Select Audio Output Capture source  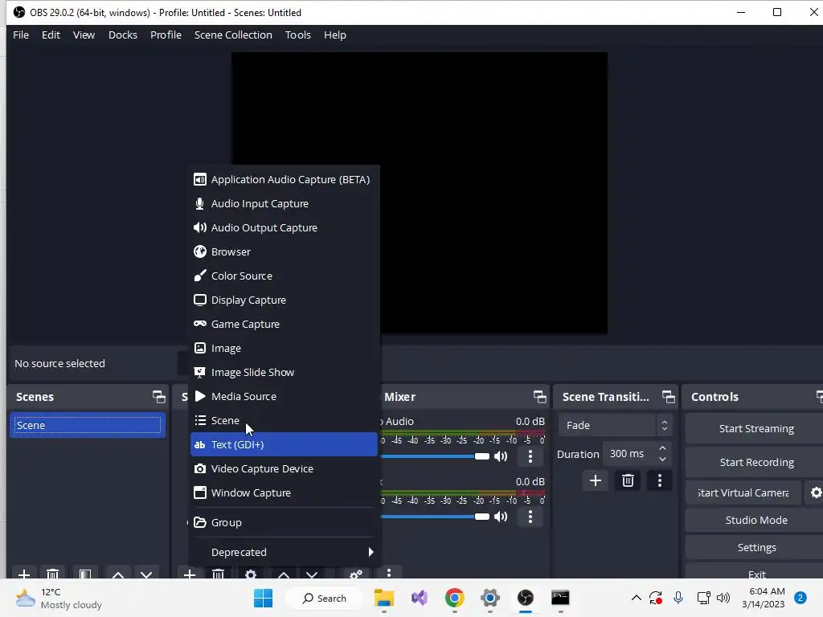pyautogui.click(x=284, y=227)
